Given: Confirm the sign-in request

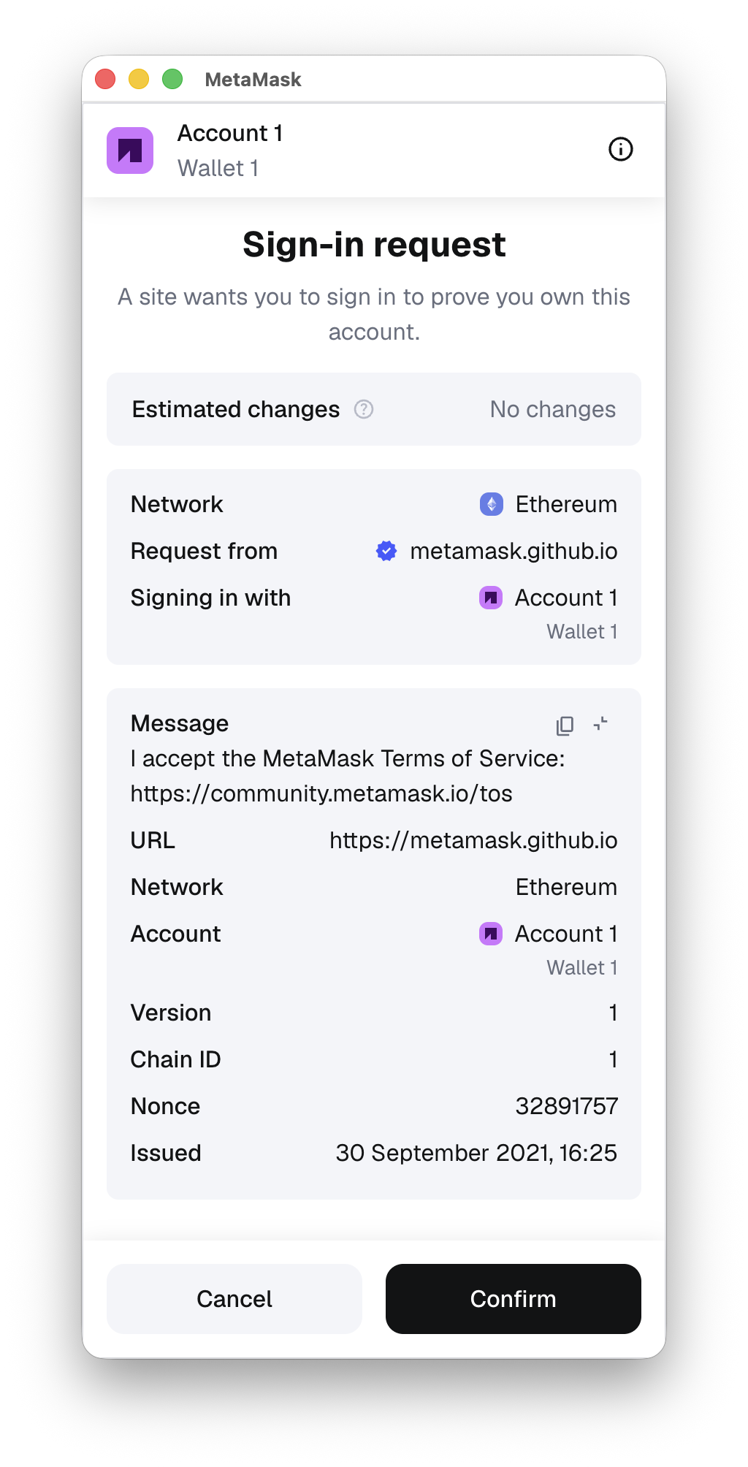Looking at the screenshot, I should pyautogui.click(x=512, y=1299).
